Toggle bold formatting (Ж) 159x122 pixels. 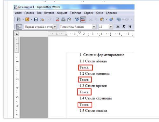[118, 27]
